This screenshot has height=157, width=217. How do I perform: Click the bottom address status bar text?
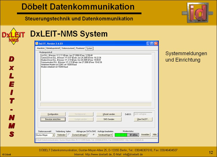[90, 140]
